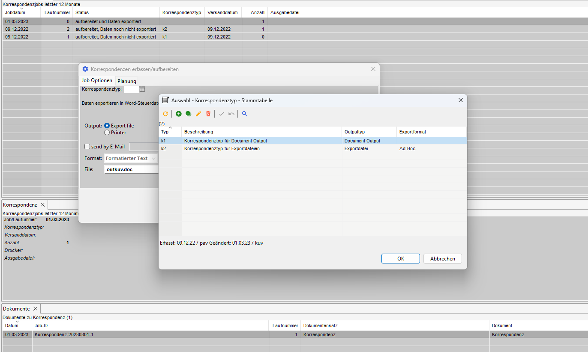Enable the send by E-Mail checkbox
588x352 pixels.
point(87,147)
